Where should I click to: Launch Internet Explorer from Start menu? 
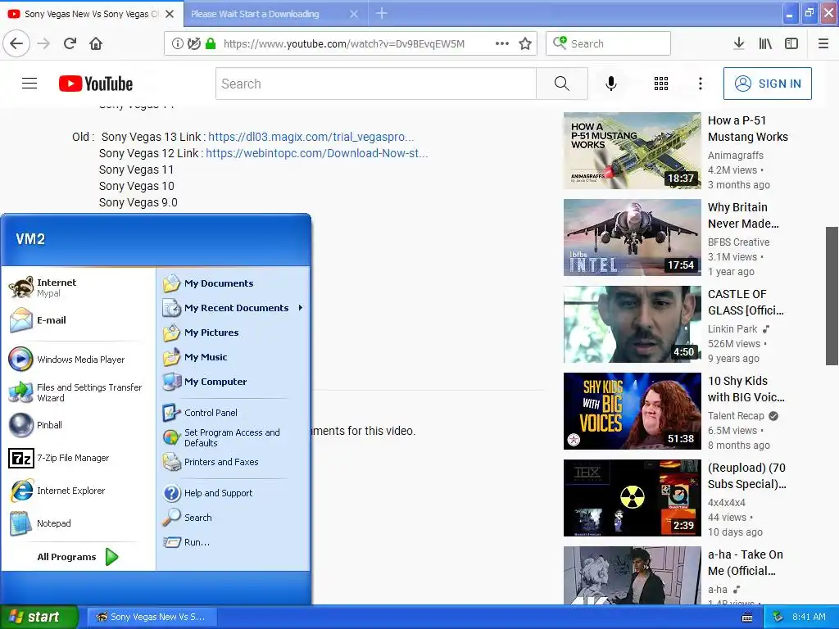78,491
